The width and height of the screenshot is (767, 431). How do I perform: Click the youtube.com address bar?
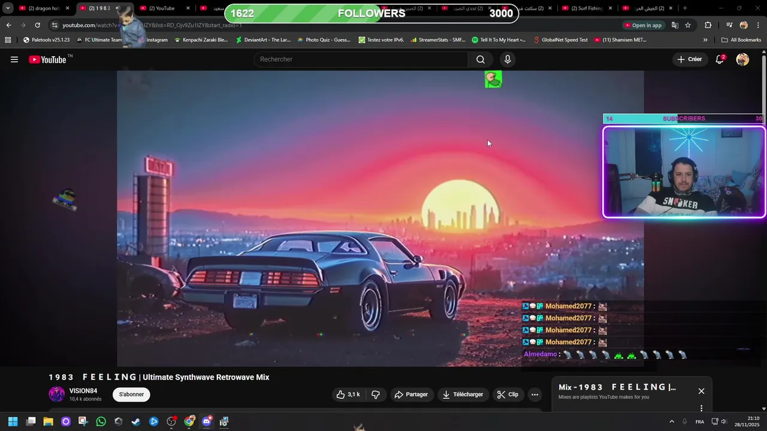(336, 25)
